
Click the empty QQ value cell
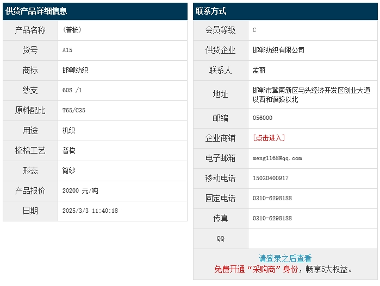click(312, 239)
